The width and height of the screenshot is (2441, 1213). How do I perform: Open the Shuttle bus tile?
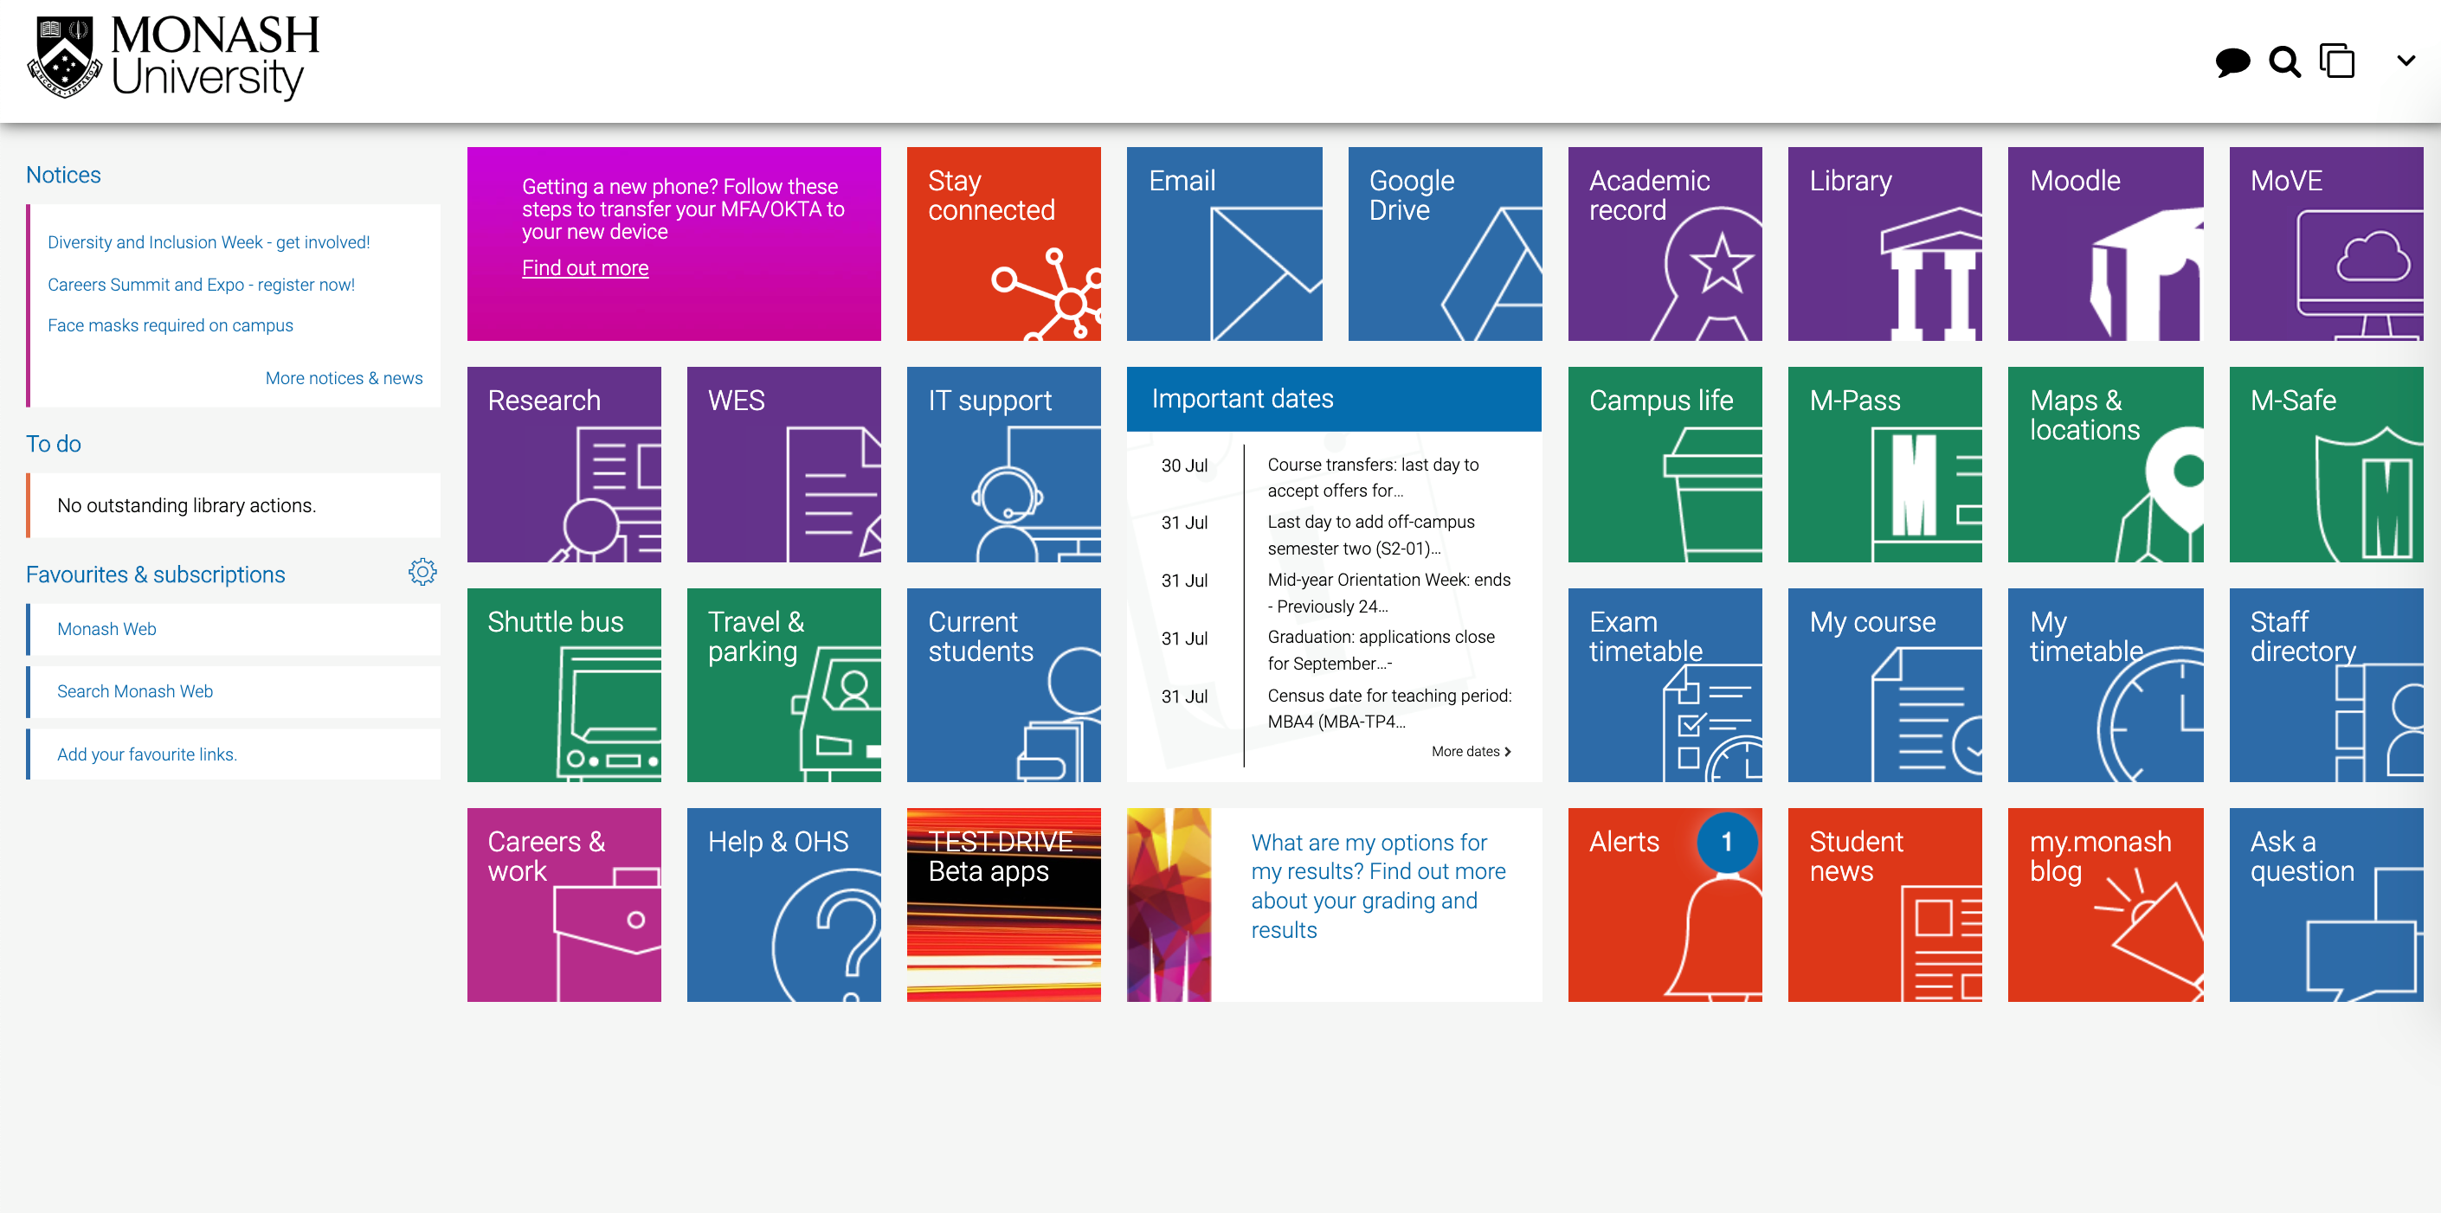564,684
